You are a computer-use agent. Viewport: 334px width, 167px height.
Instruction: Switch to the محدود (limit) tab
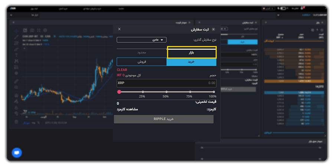click(142, 52)
